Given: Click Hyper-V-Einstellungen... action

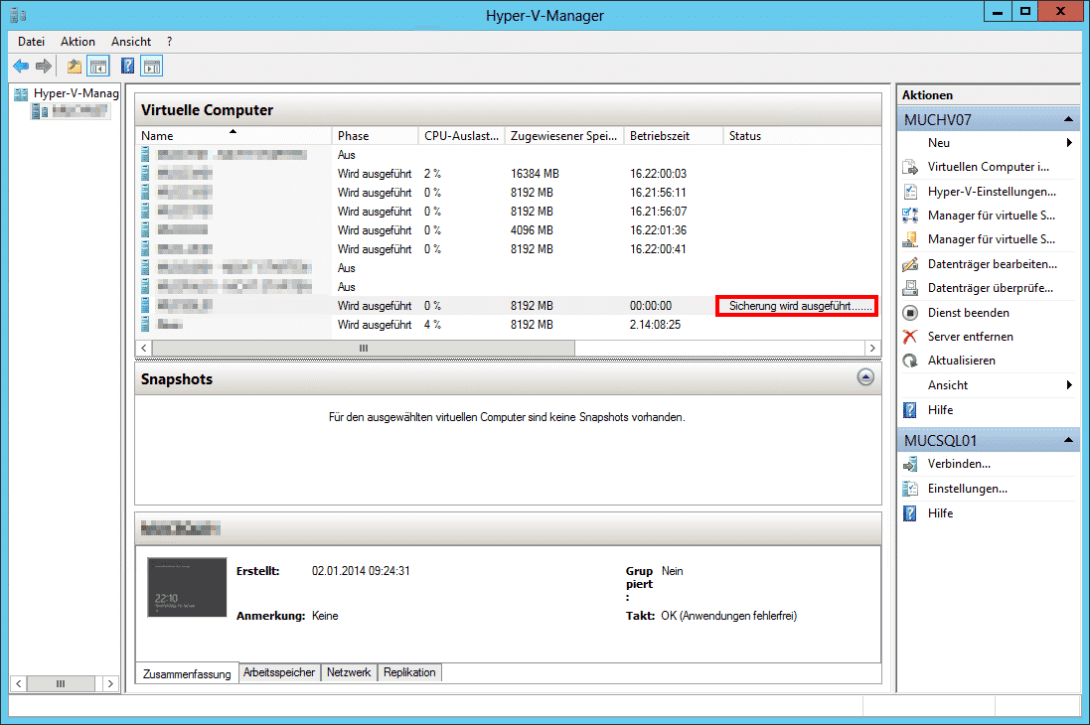Looking at the screenshot, I should pyautogui.click(x=992, y=191).
